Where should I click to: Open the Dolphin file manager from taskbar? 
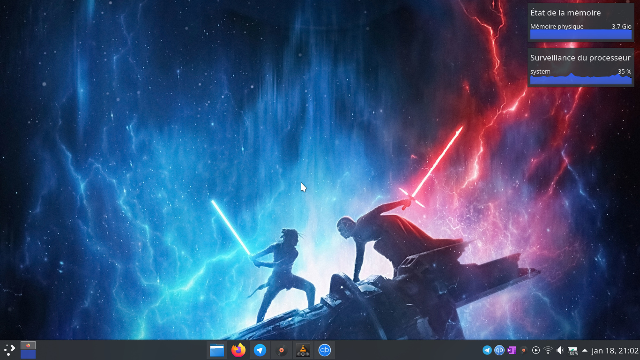point(217,350)
